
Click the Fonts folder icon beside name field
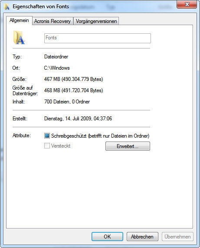point(19,37)
